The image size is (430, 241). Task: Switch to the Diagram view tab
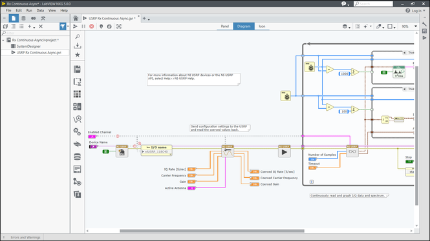pyautogui.click(x=244, y=26)
